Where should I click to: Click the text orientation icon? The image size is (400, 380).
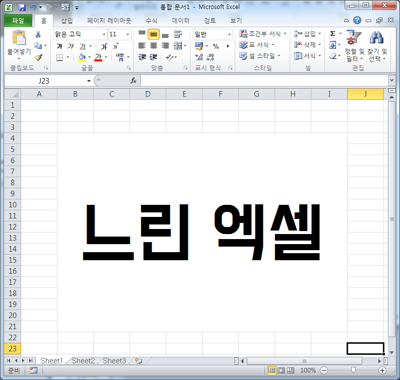pos(169,57)
